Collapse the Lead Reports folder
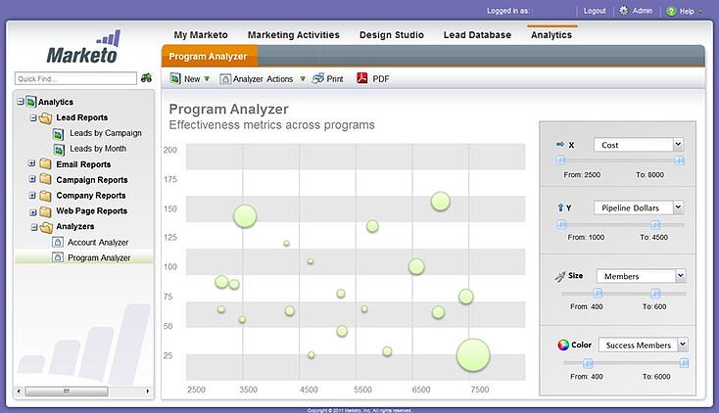Viewport: 719px width, 413px height. click(32, 117)
